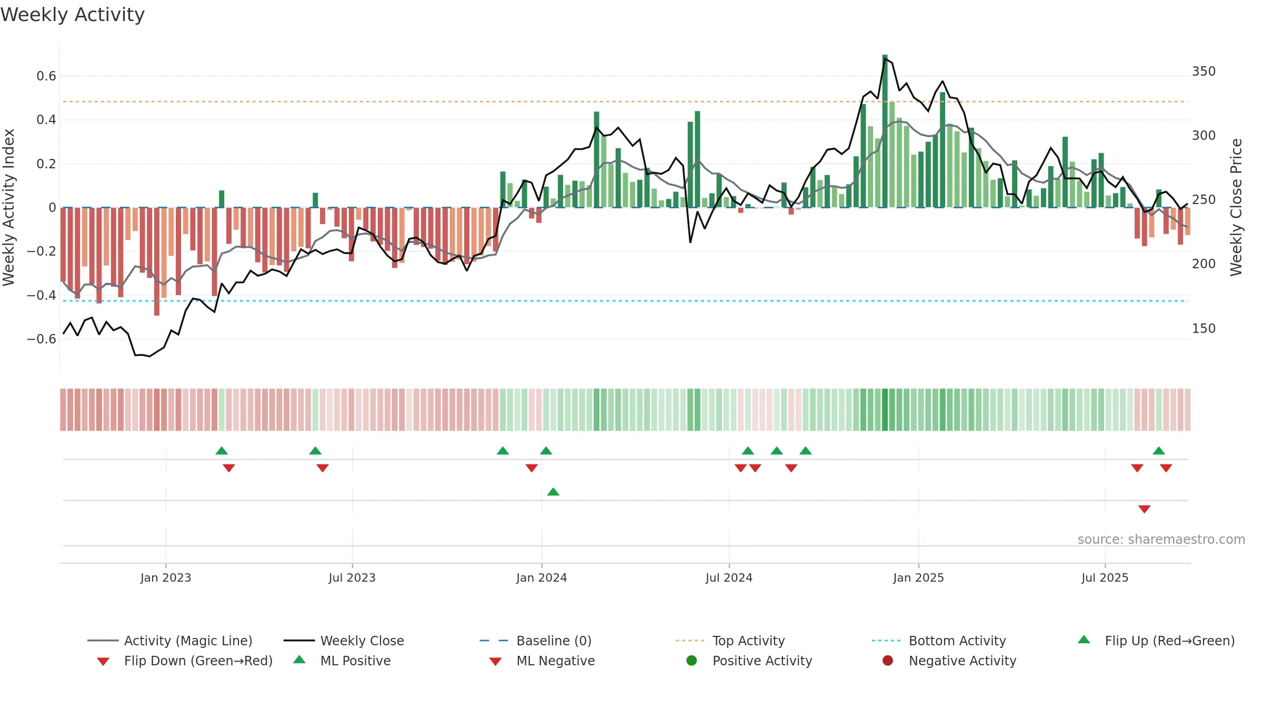Click the 'Jan 2025' axis tick label
The width and height of the screenshot is (1263, 710).
tap(918, 577)
